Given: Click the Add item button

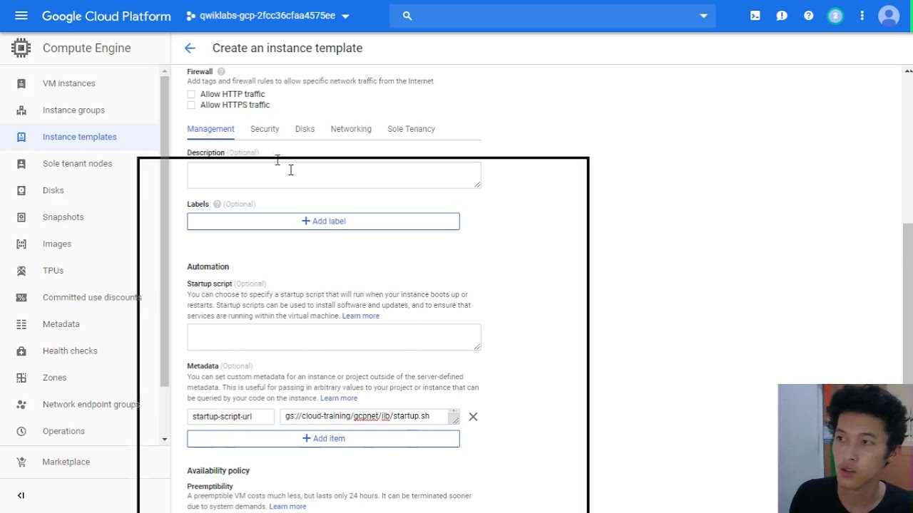Looking at the screenshot, I should click(x=323, y=438).
